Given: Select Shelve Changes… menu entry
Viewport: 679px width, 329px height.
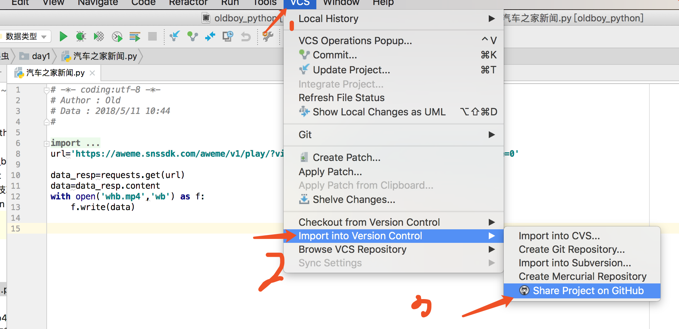Looking at the screenshot, I should pyautogui.click(x=394, y=199).
